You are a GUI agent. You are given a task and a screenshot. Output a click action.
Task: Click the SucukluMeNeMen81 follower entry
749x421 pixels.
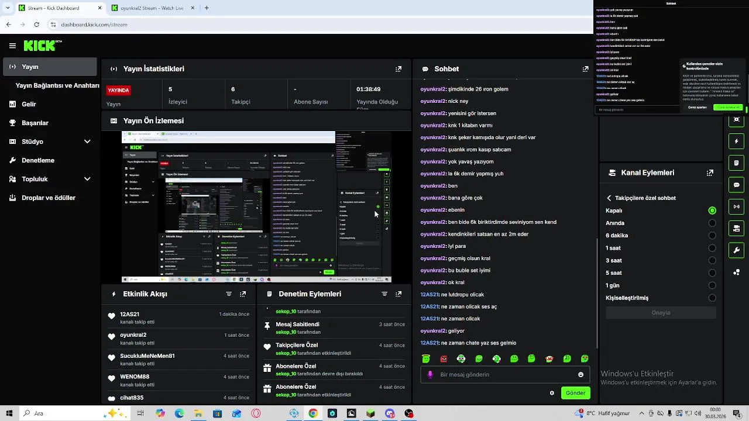coord(178,360)
